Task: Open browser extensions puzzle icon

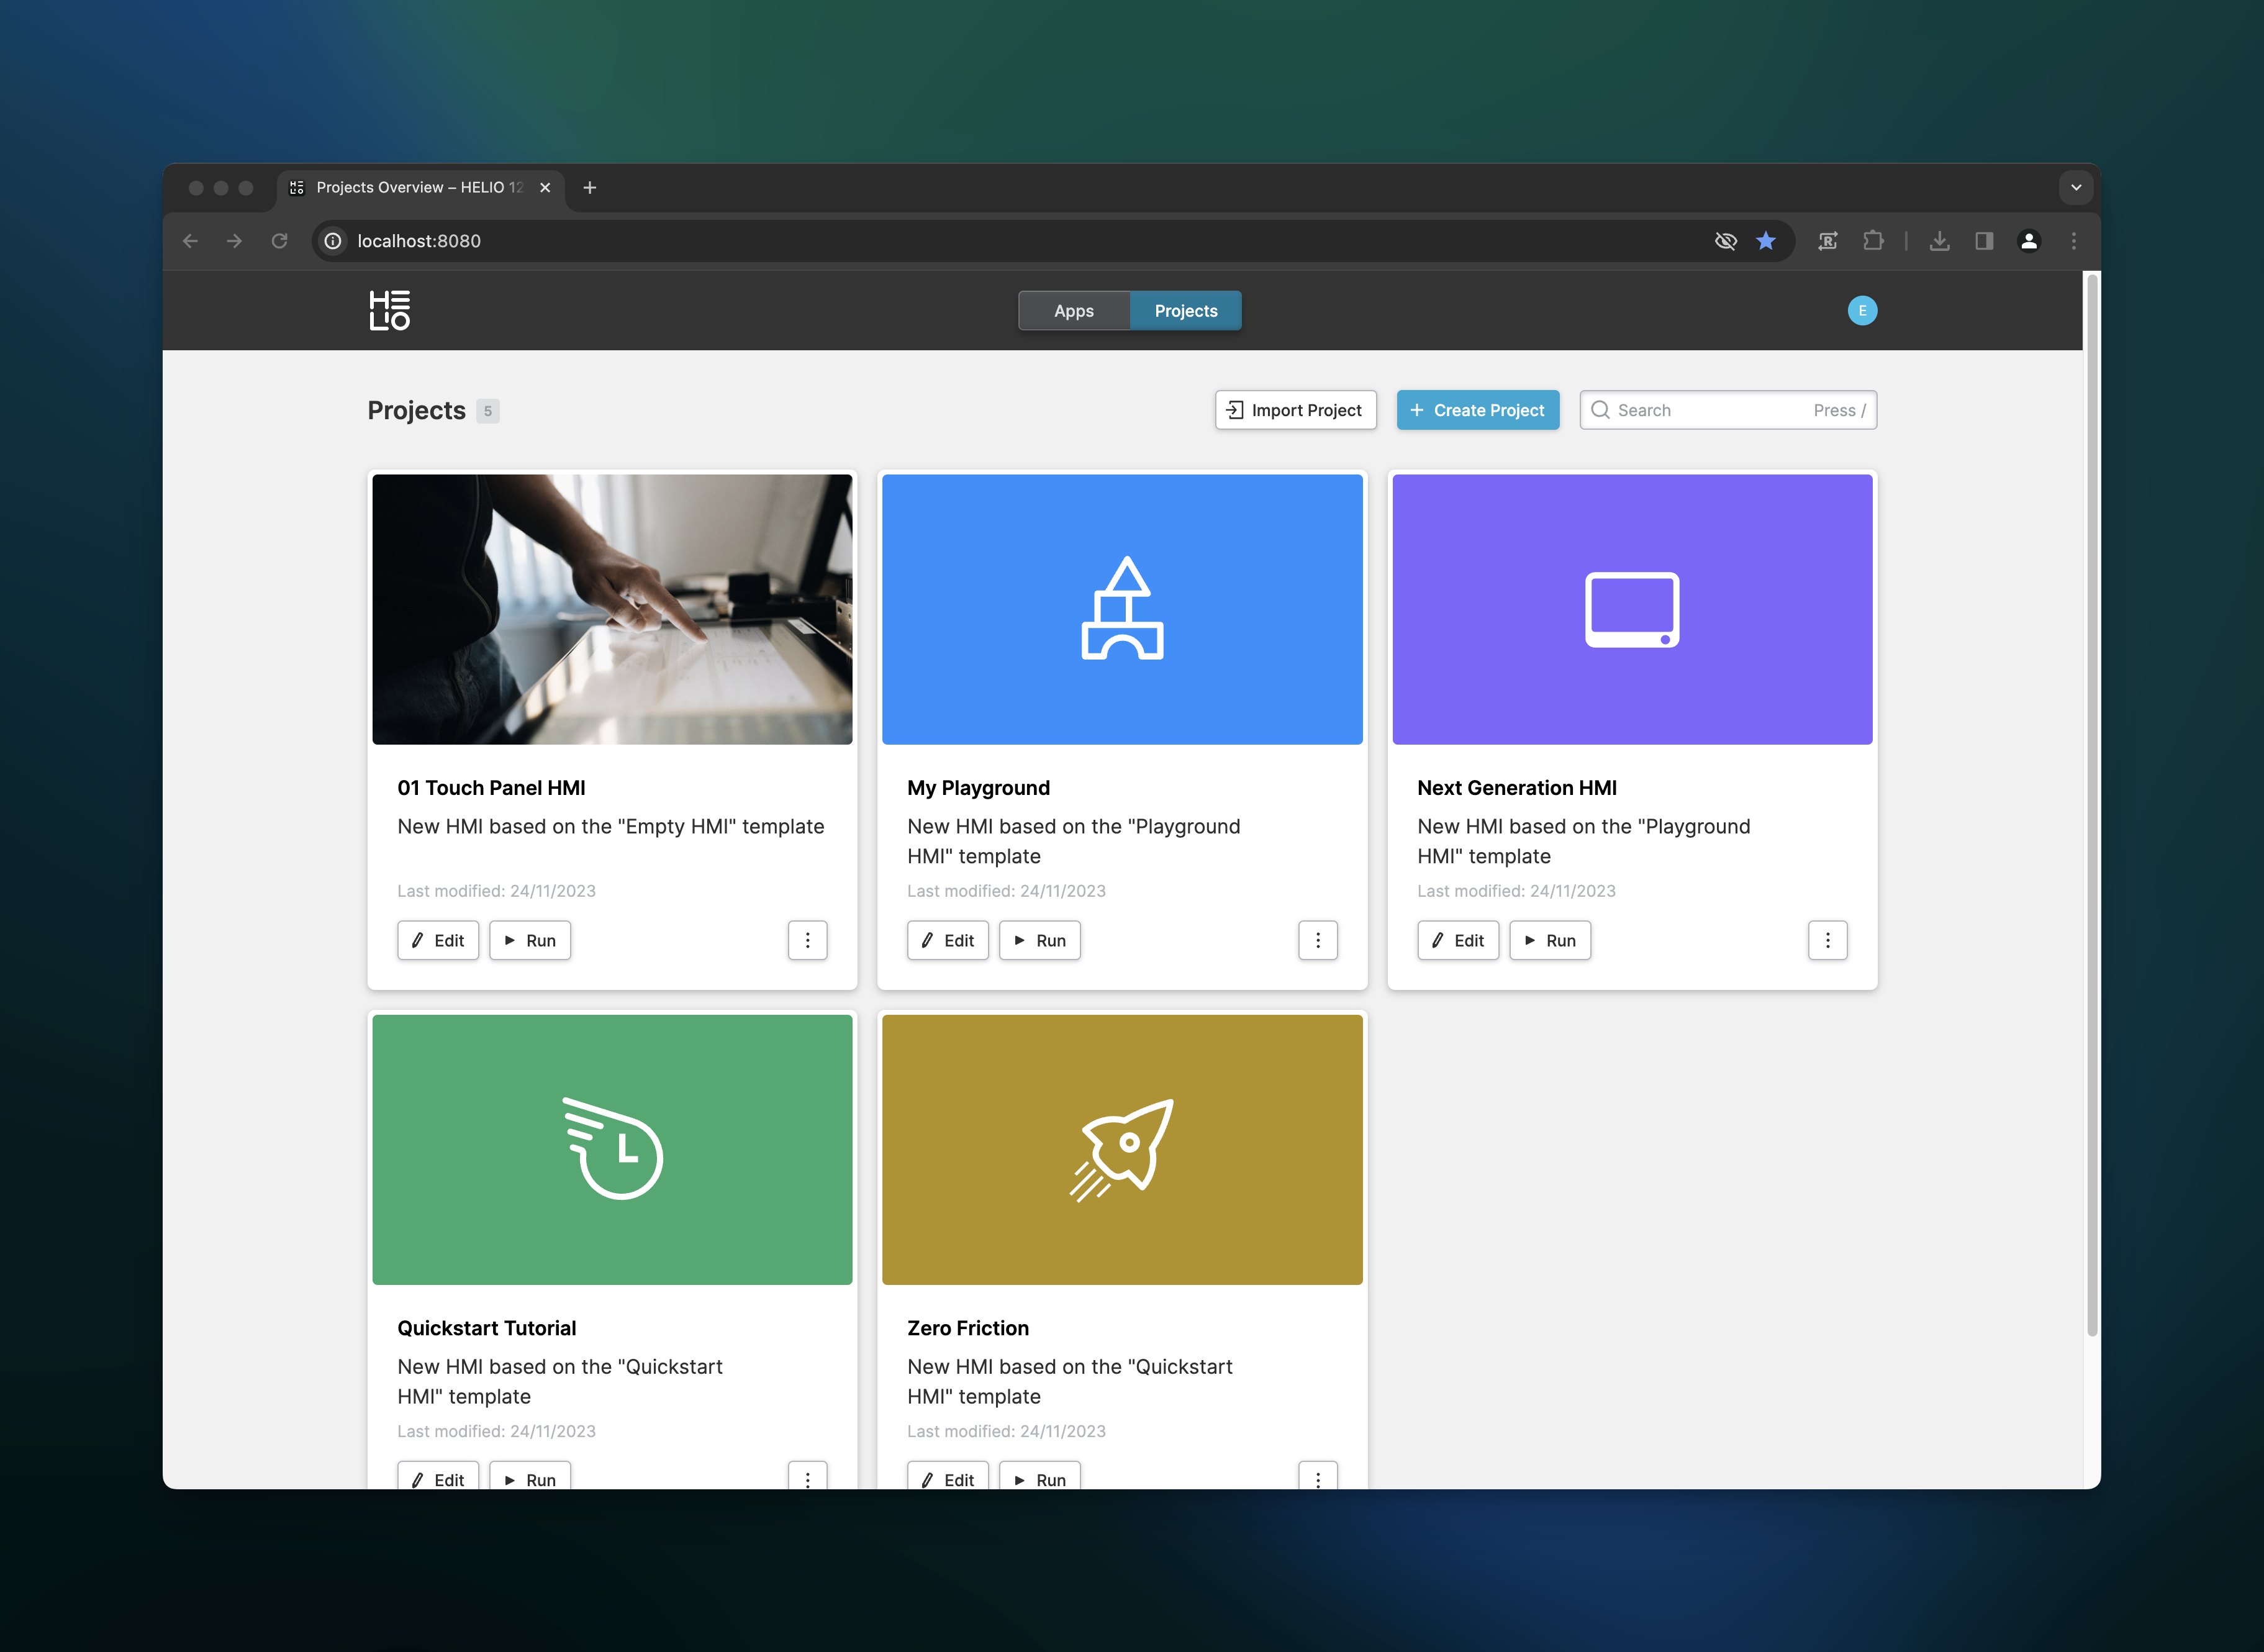Action: 1873,241
